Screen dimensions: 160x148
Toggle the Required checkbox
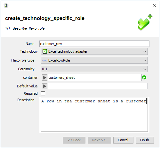click(x=43, y=93)
